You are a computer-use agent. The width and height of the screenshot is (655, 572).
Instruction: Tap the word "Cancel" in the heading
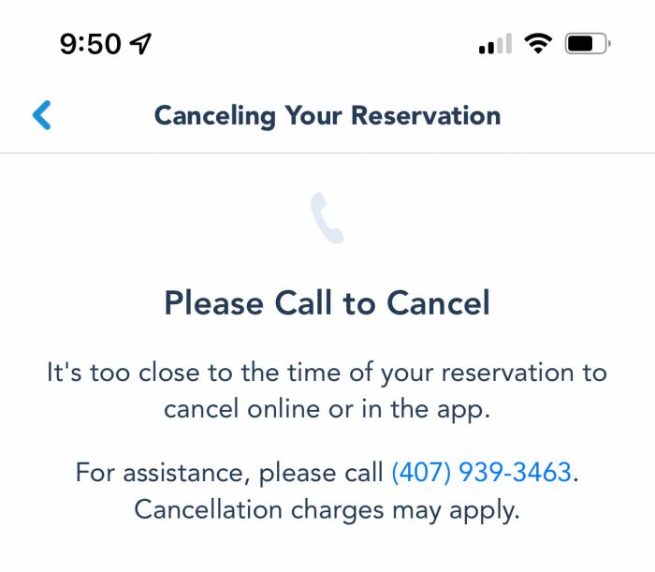pos(438,302)
